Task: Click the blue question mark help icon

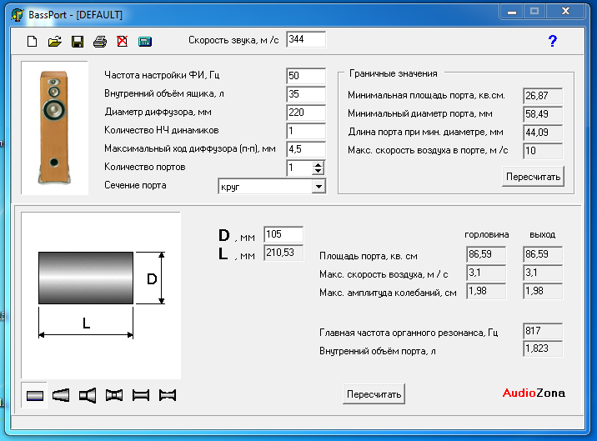Action: pos(552,40)
